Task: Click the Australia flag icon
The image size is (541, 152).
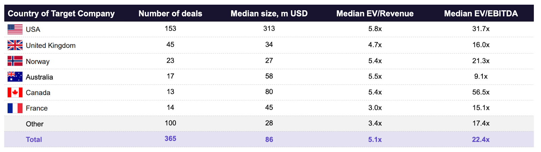Action: point(15,77)
